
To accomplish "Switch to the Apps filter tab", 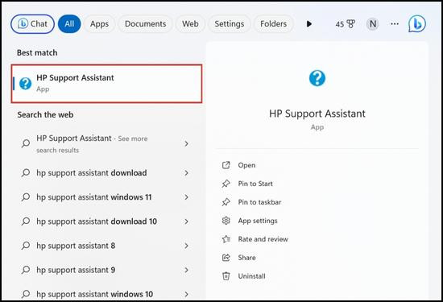I will point(99,24).
